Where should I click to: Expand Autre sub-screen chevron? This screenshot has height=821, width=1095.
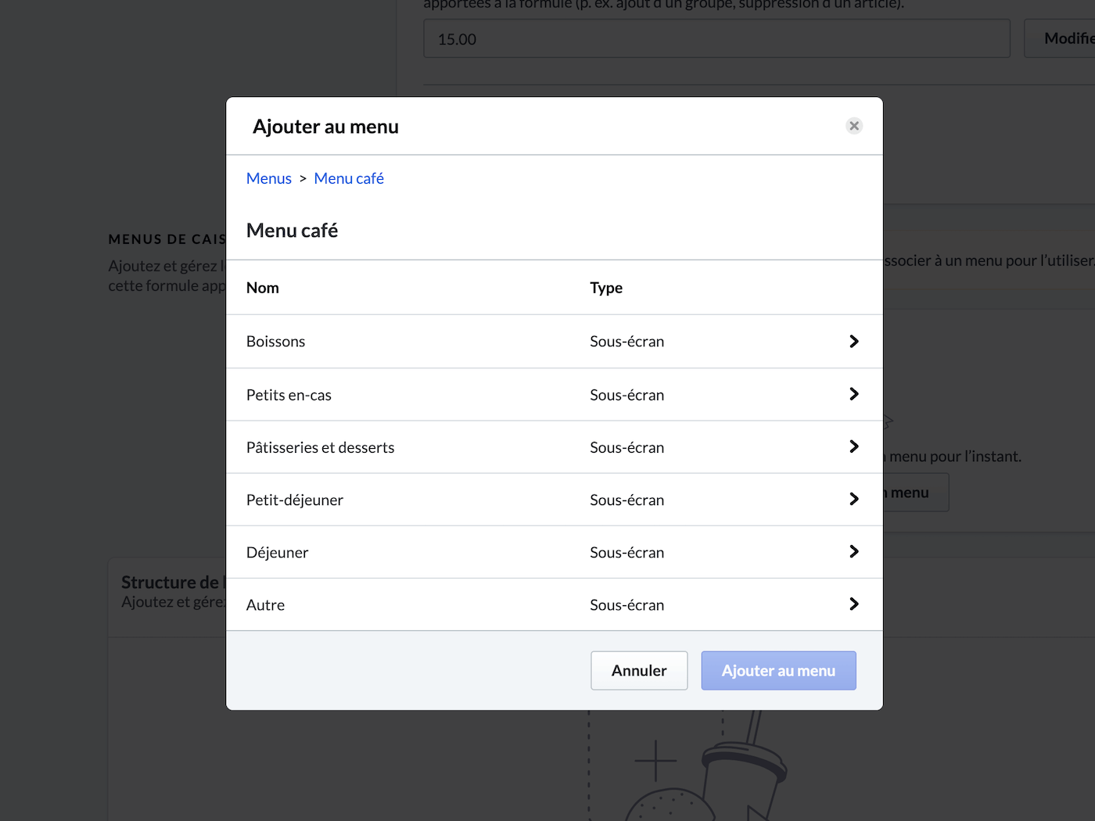click(853, 604)
